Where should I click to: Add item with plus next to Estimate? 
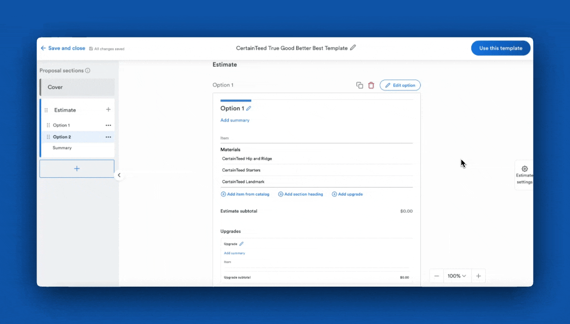click(x=108, y=109)
